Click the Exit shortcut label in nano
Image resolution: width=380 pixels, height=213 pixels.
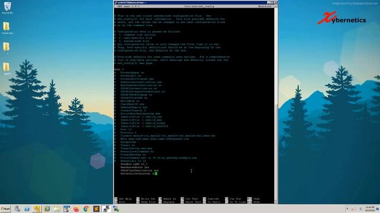point(122,202)
